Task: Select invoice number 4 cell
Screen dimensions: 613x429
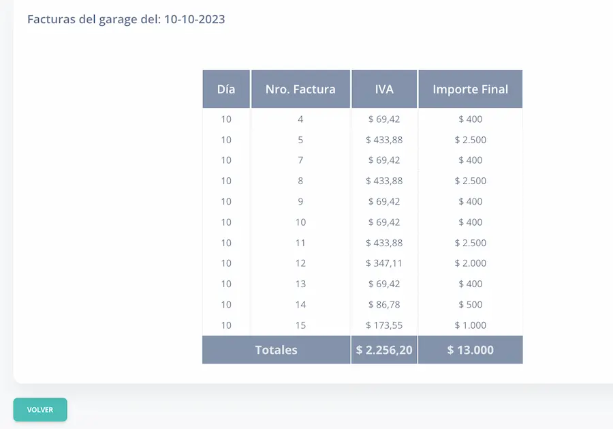Action: [300, 119]
